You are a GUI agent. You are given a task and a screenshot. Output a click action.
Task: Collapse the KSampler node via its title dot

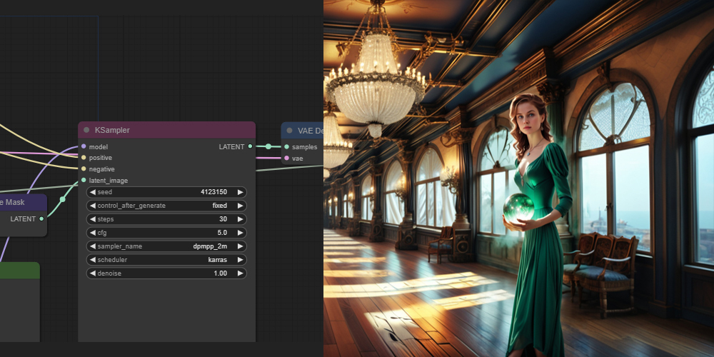click(86, 130)
